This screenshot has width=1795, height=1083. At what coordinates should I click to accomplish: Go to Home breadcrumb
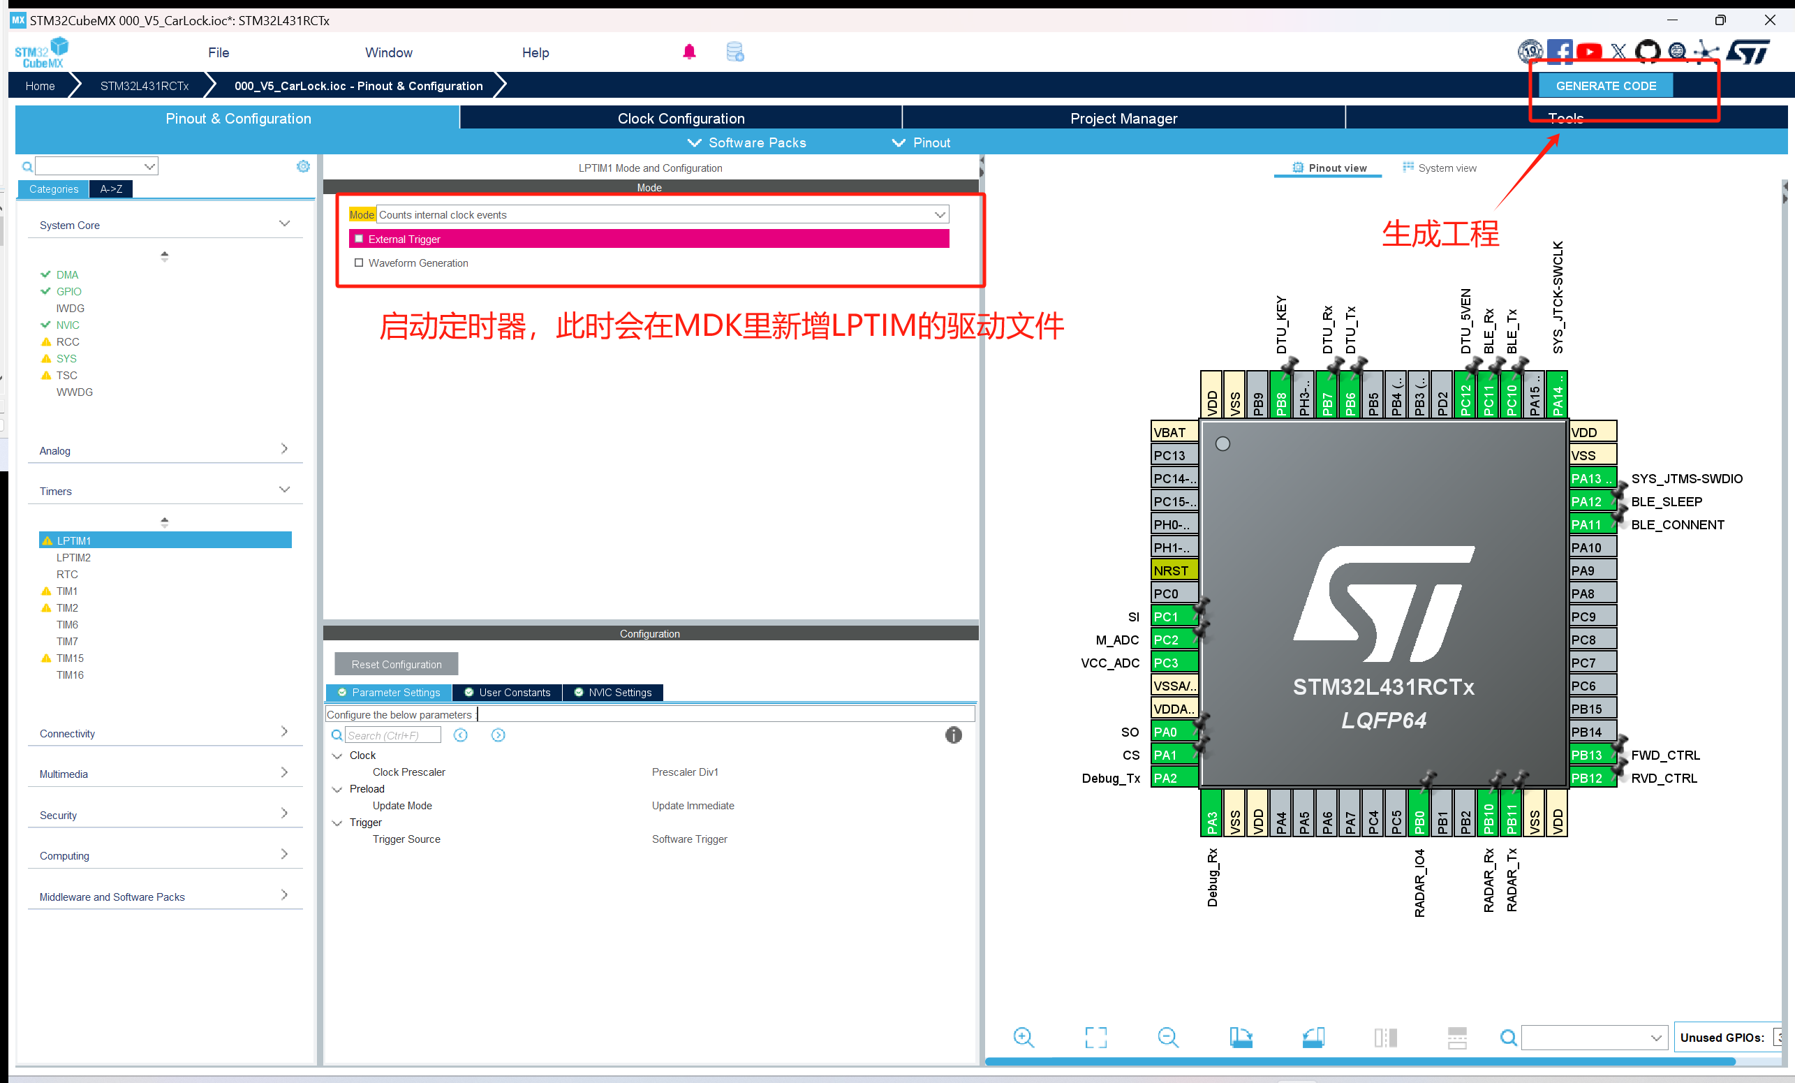[x=40, y=85]
